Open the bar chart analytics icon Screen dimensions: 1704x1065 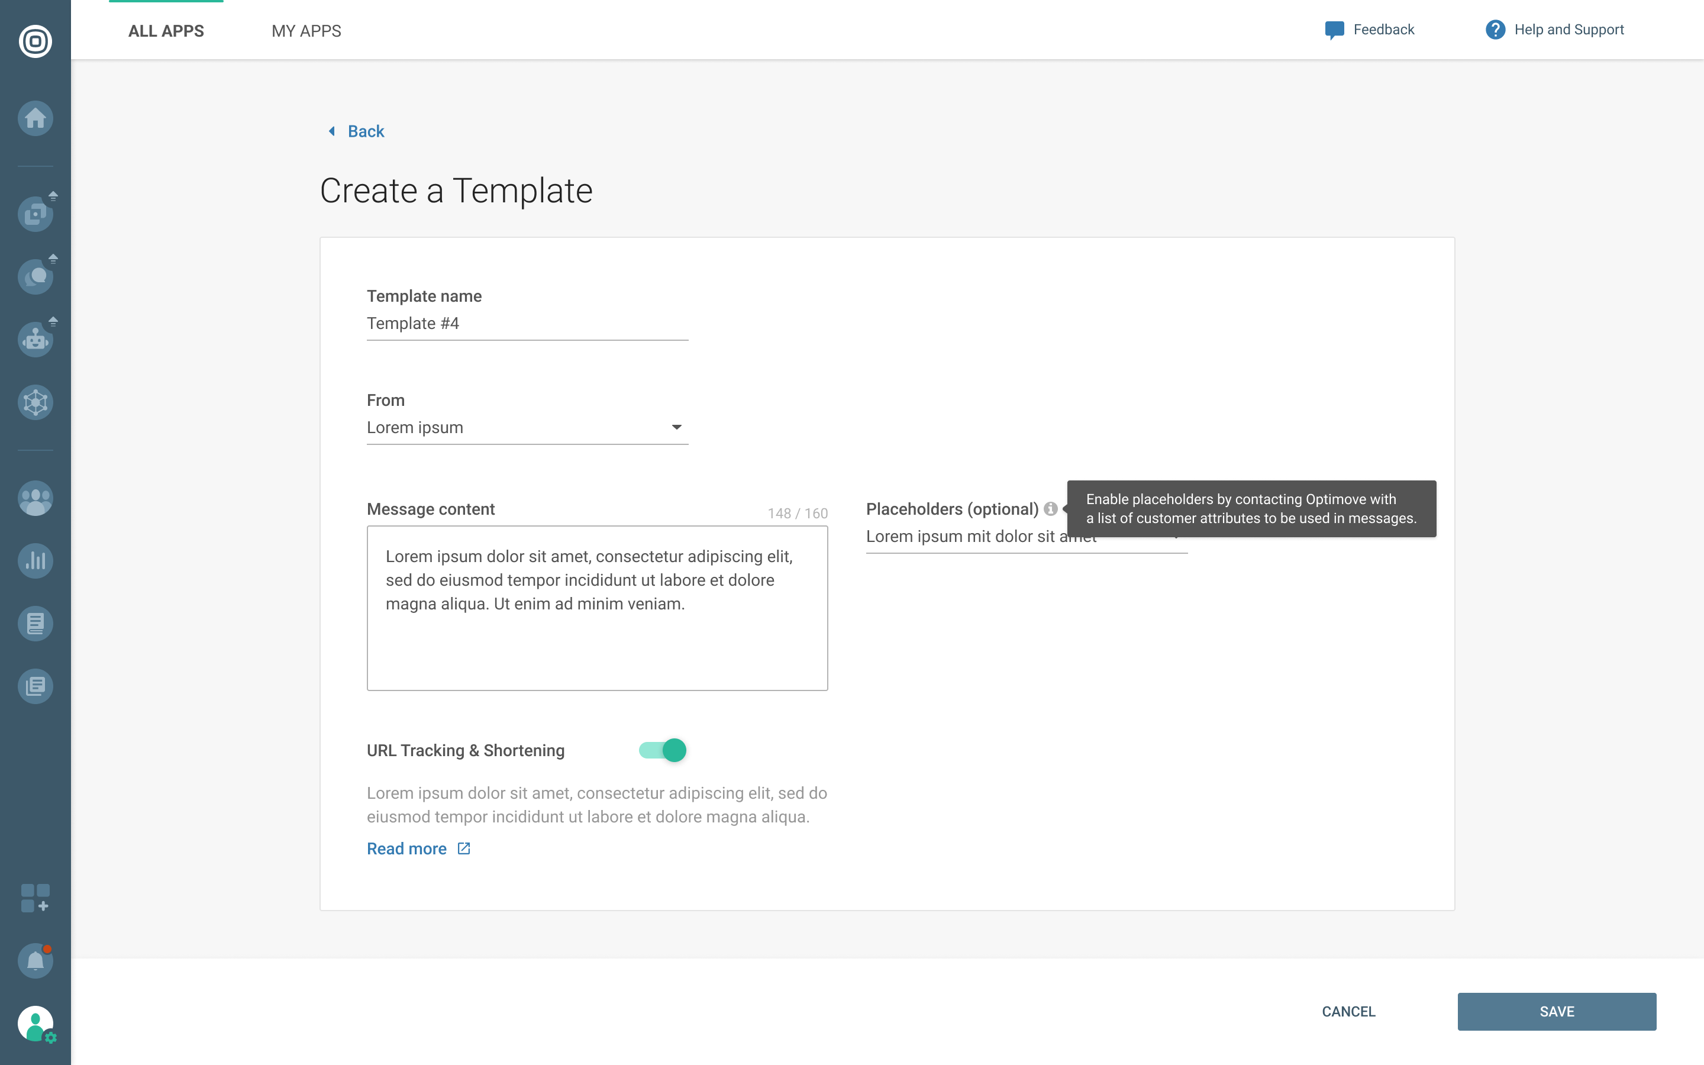coord(35,561)
